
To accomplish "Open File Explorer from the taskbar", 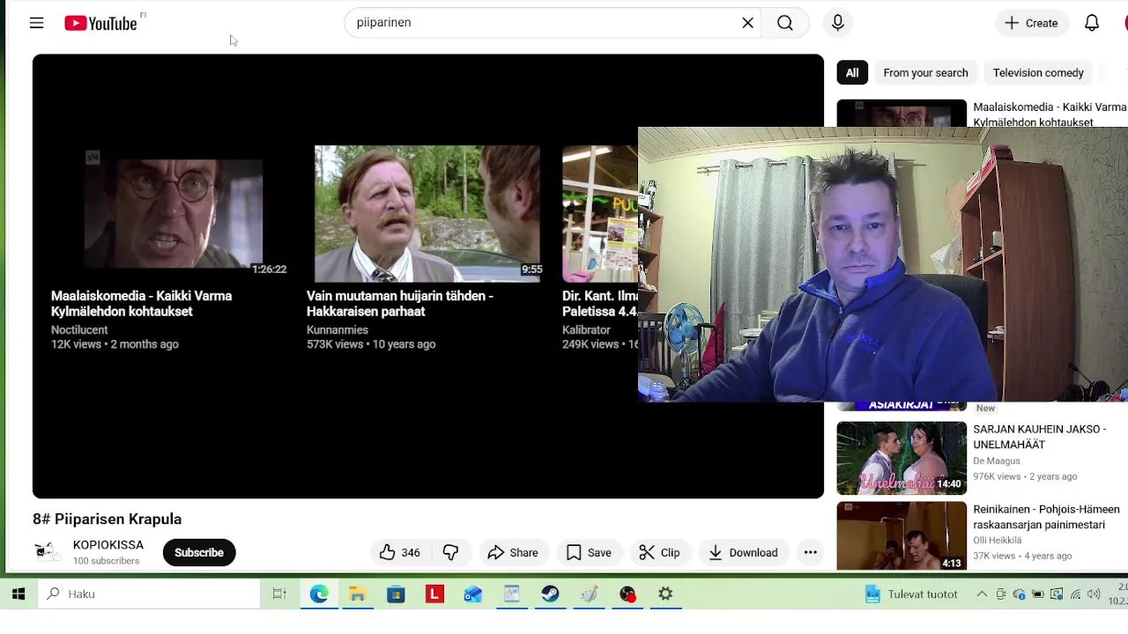I will (357, 594).
